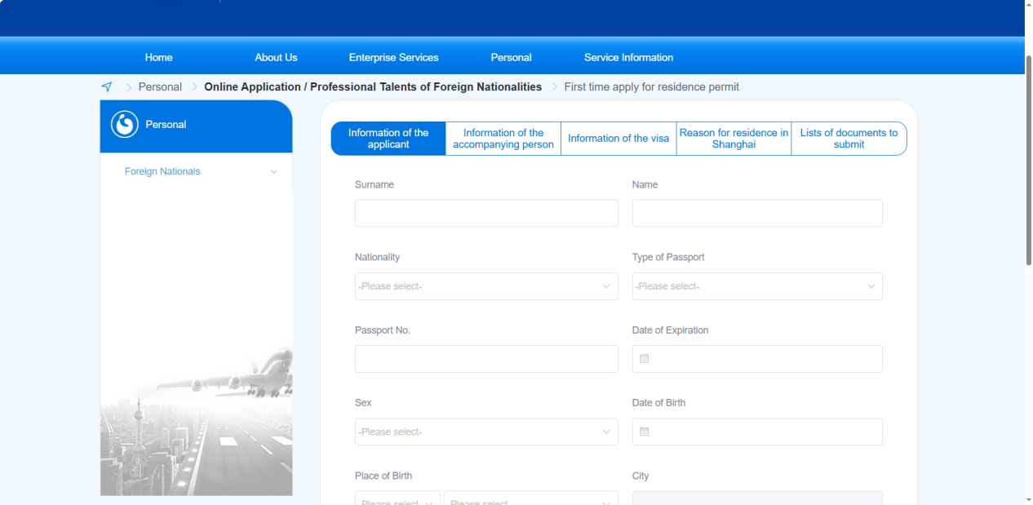This screenshot has height=505, width=1033.
Task: Open the Information of the visa tab
Action: [x=618, y=139]
